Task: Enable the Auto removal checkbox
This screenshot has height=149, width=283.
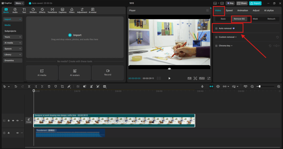Action: [216, 28]
